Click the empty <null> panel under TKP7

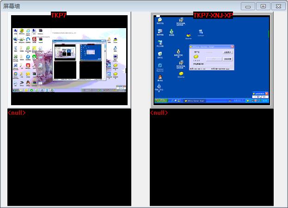[69, 157]
